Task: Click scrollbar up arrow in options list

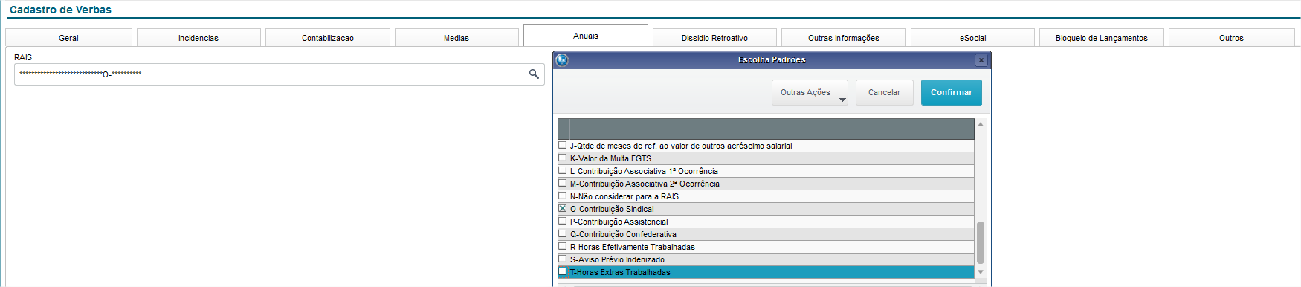Action: pos(981,124)
